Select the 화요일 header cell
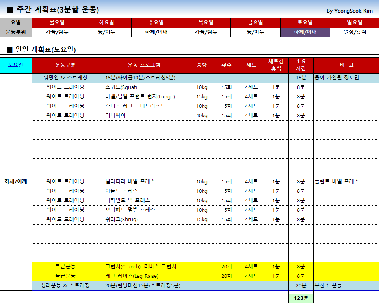 pos(107,23)
